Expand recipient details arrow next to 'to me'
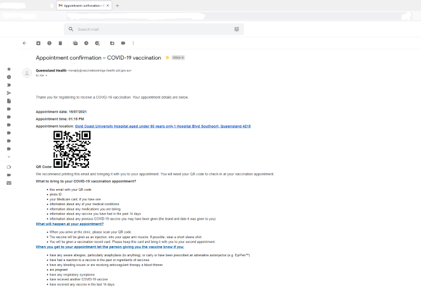This screenshot has width=421, height=287. click(46, 76)
